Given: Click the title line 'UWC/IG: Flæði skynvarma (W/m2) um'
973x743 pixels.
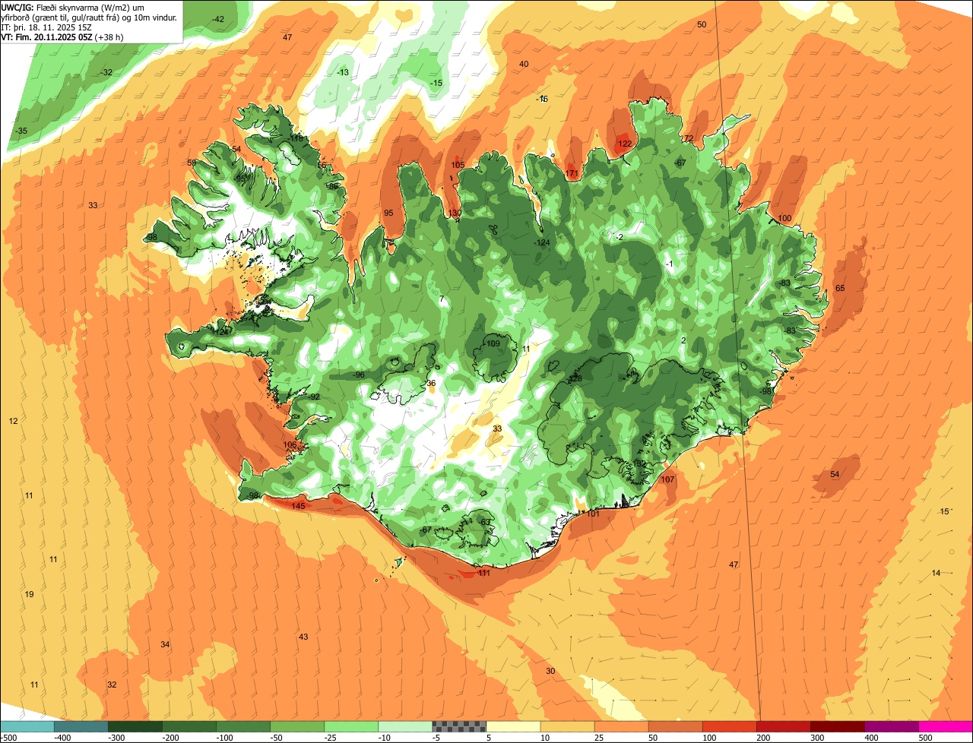Looking at the screenshot, I should [73, 7].
